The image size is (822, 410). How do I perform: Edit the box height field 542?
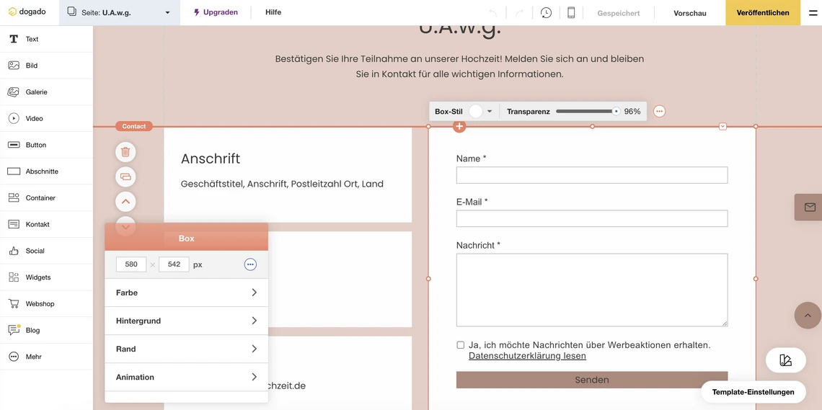click(x=174, y=264)
